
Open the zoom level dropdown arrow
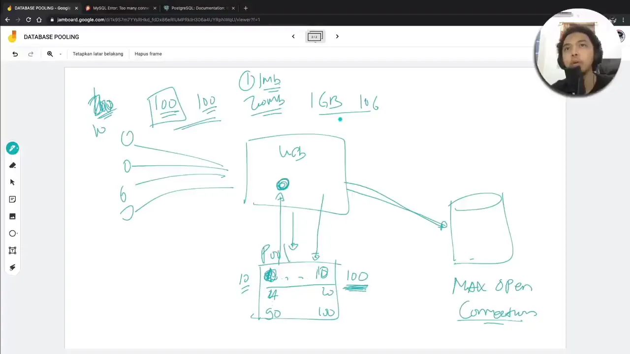61,54
